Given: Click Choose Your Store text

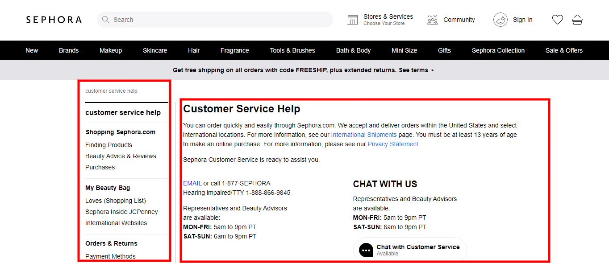Looking at the screenshot, I should click(384, 24).
